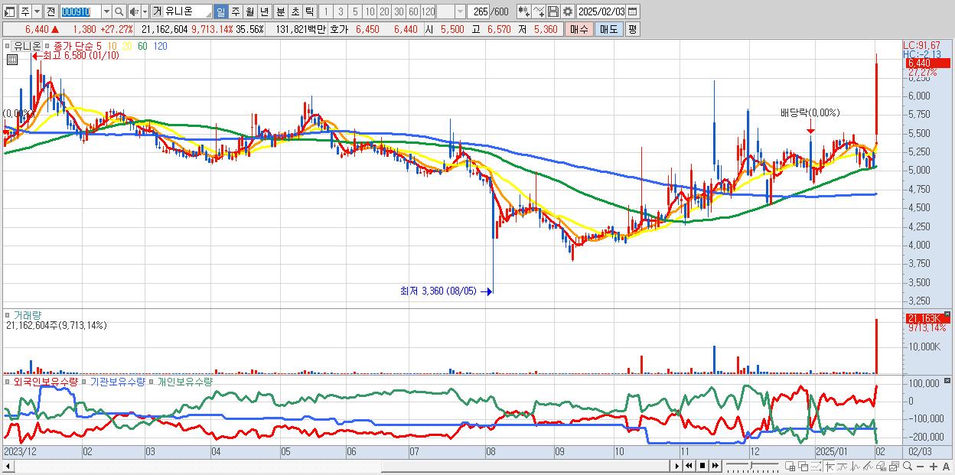This screenshot has height=475, width=955.
Task: Select the 주 weekly chart period
Action: click(x=235, y=11)
